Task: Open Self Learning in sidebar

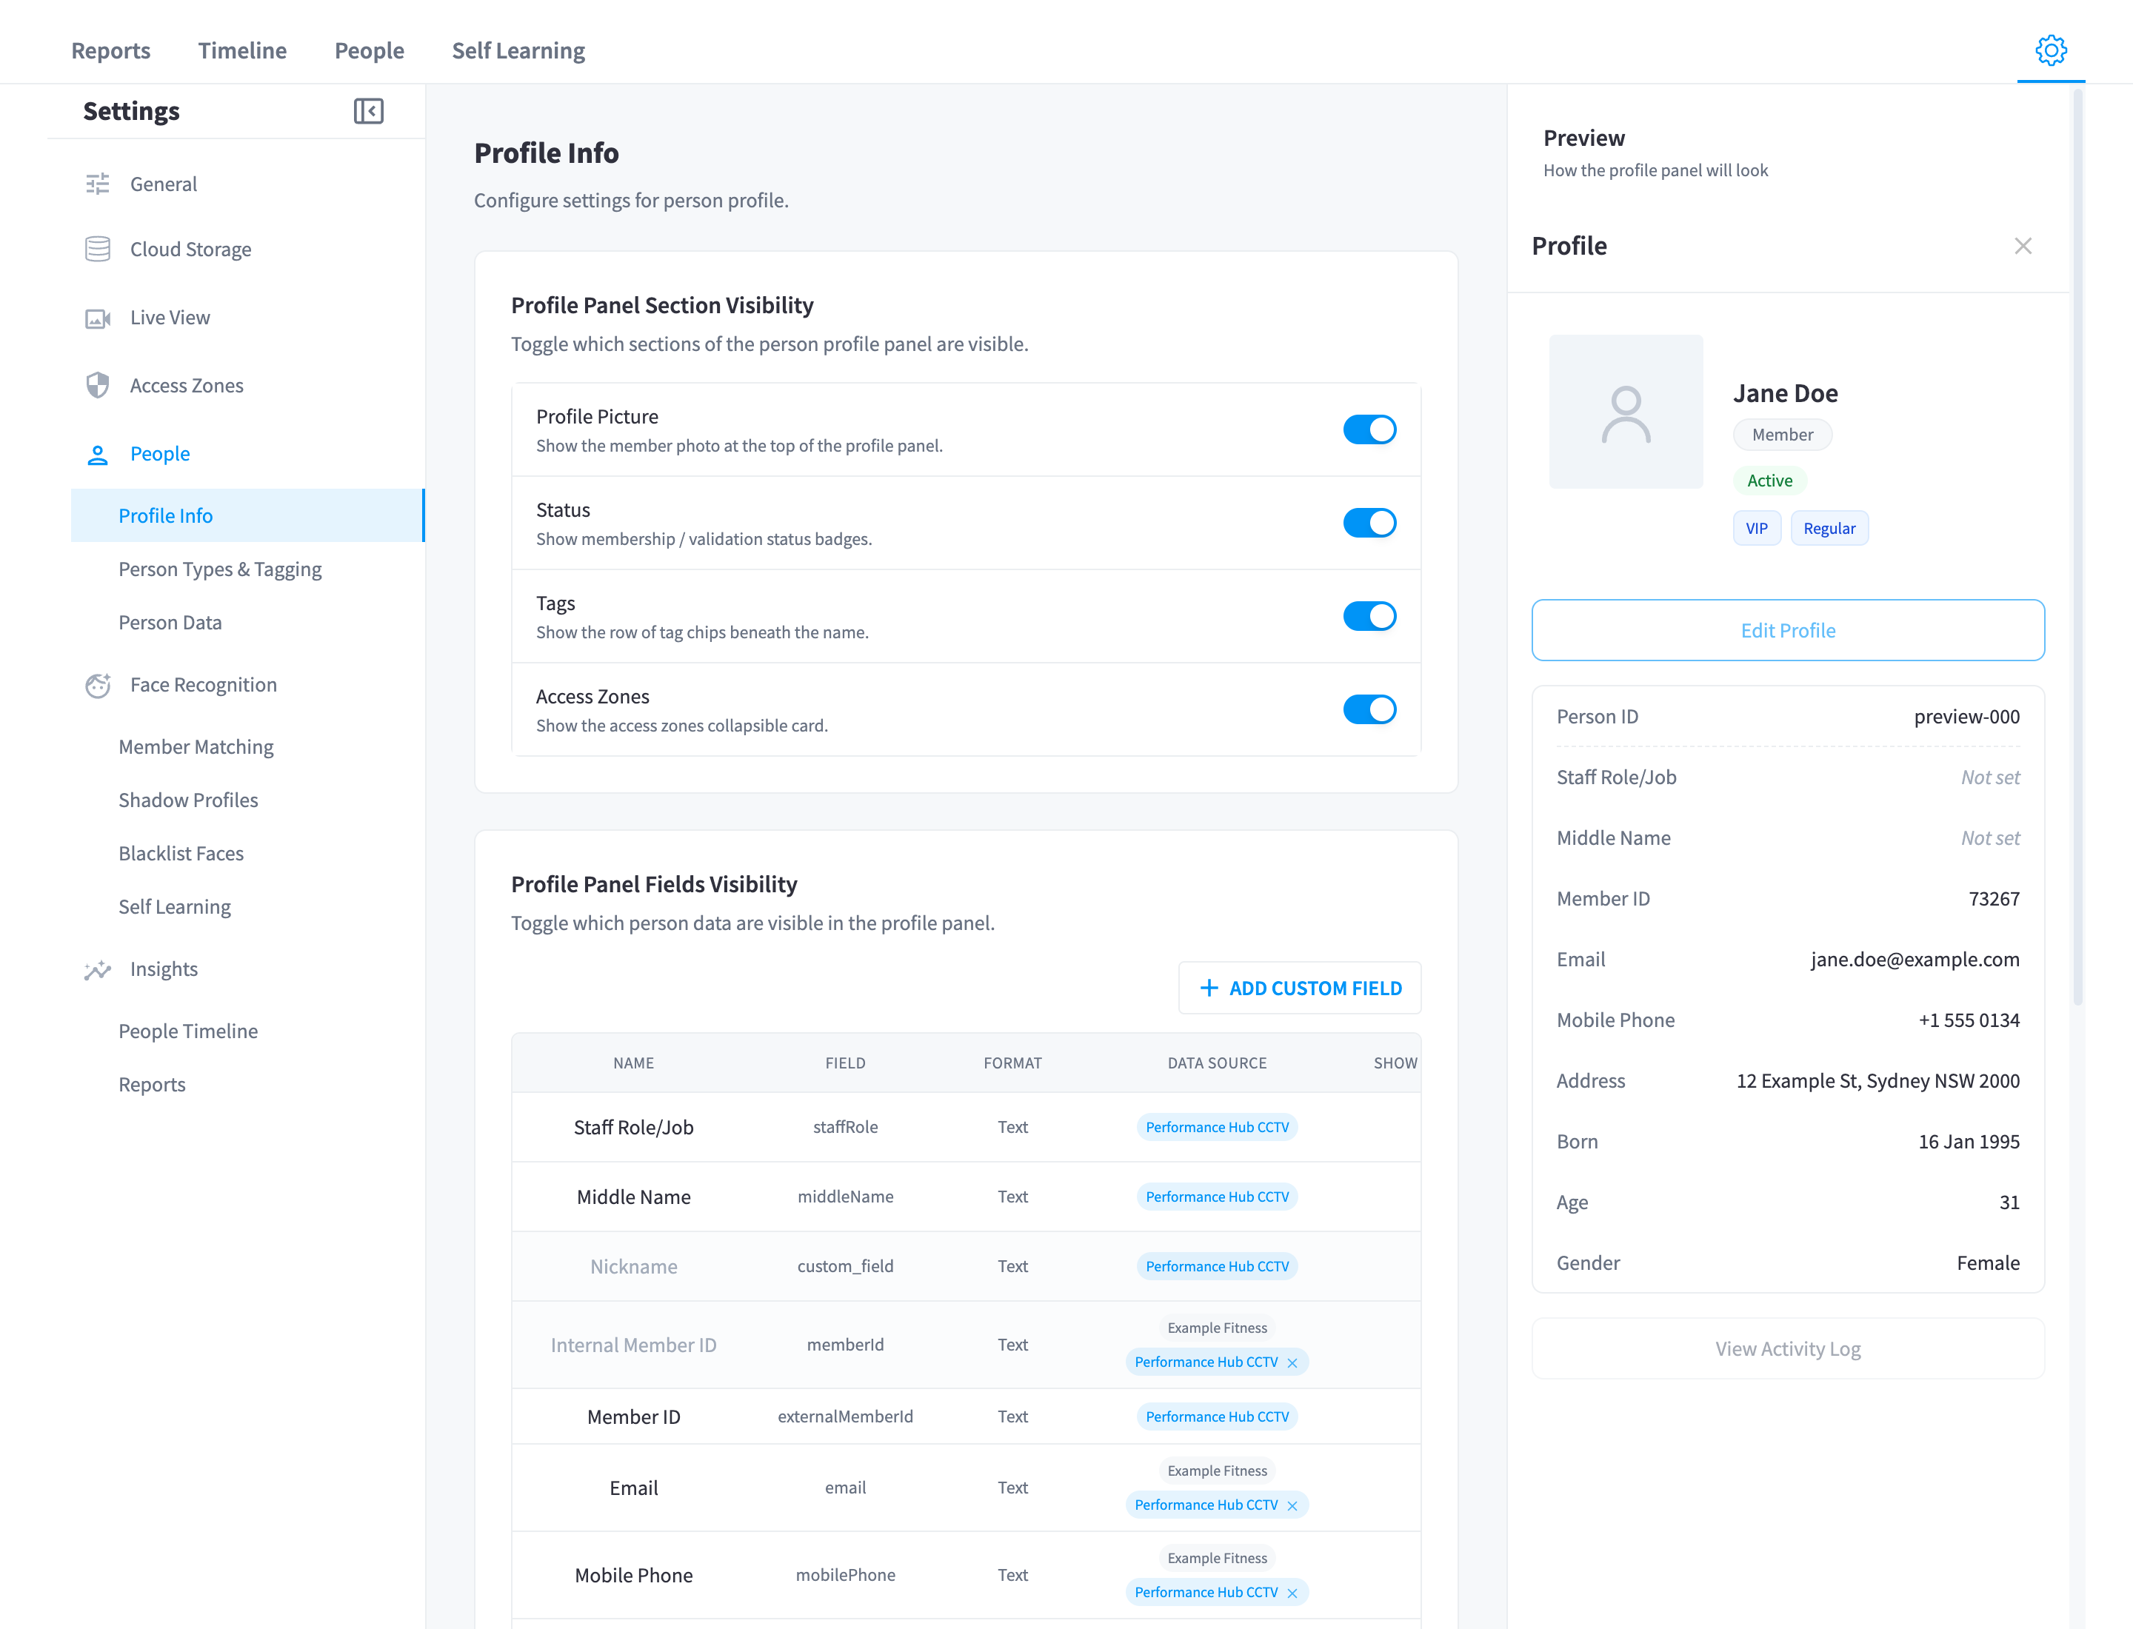Action: click(175, 906)
